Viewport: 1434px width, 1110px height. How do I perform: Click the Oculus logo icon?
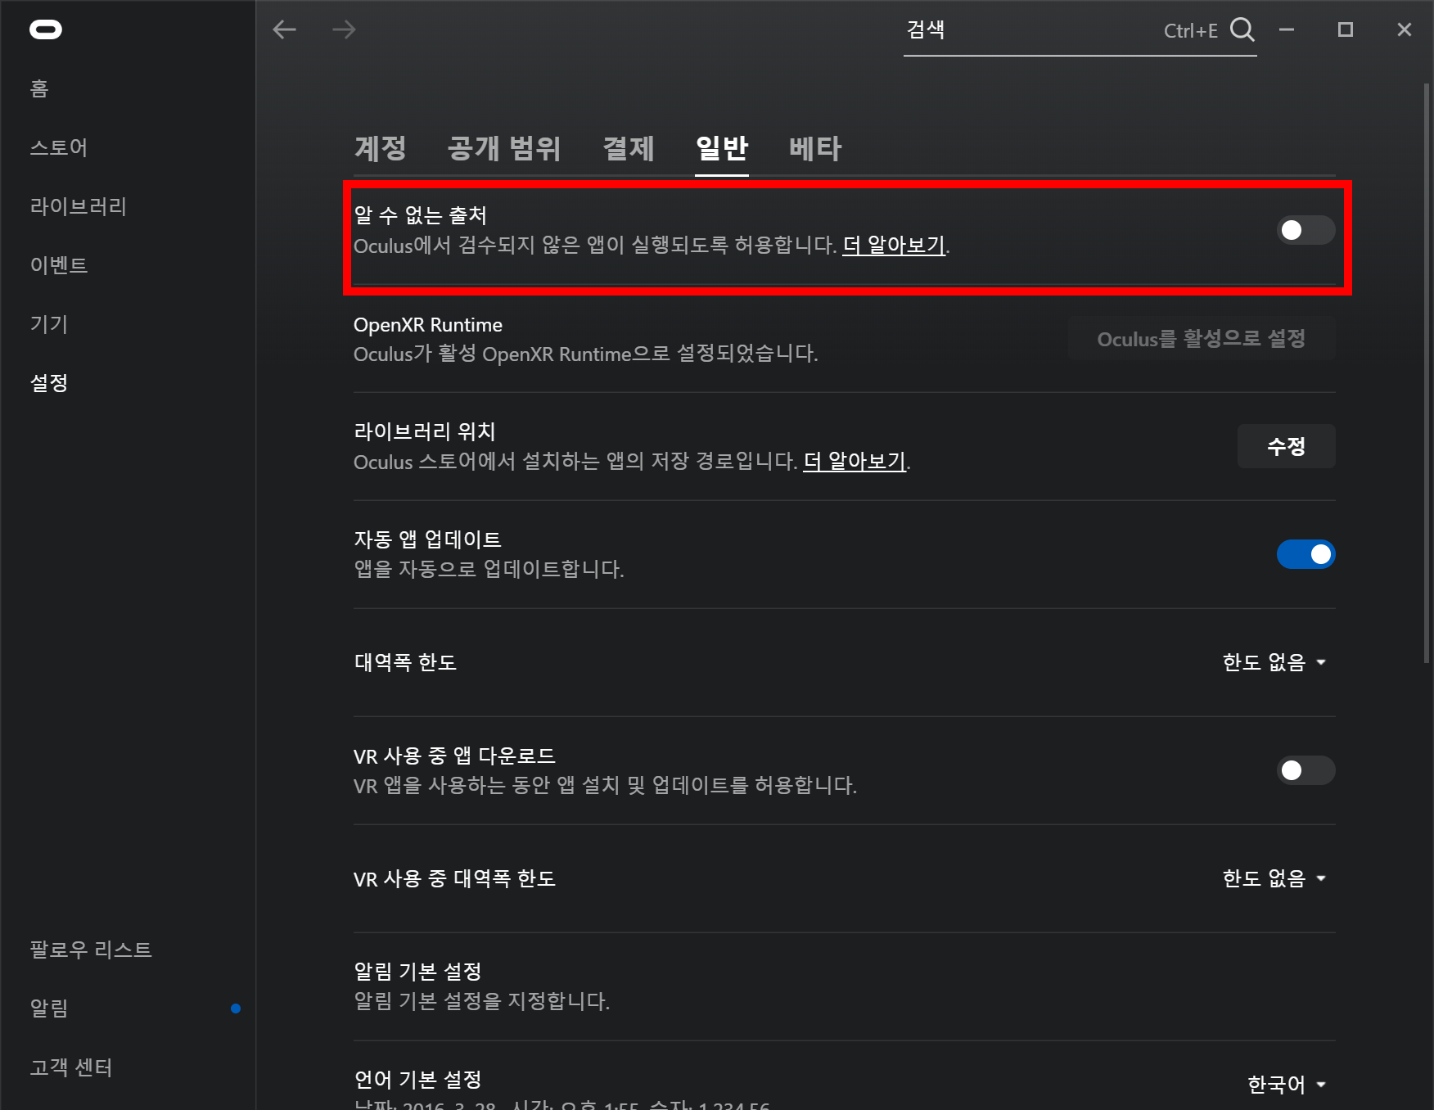46,30
